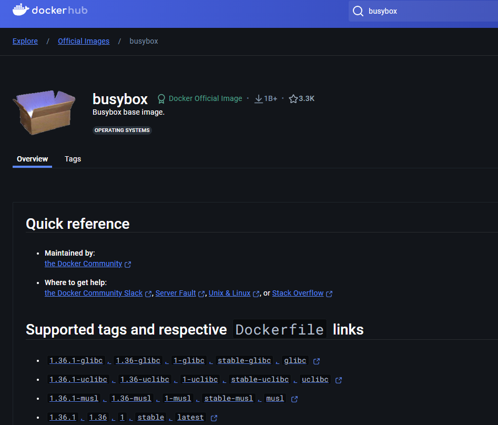Image resolution: width=498 pixels, height=425 pixels.
Task: Open the 1-glibc tag link
Action: pos(189,360)
